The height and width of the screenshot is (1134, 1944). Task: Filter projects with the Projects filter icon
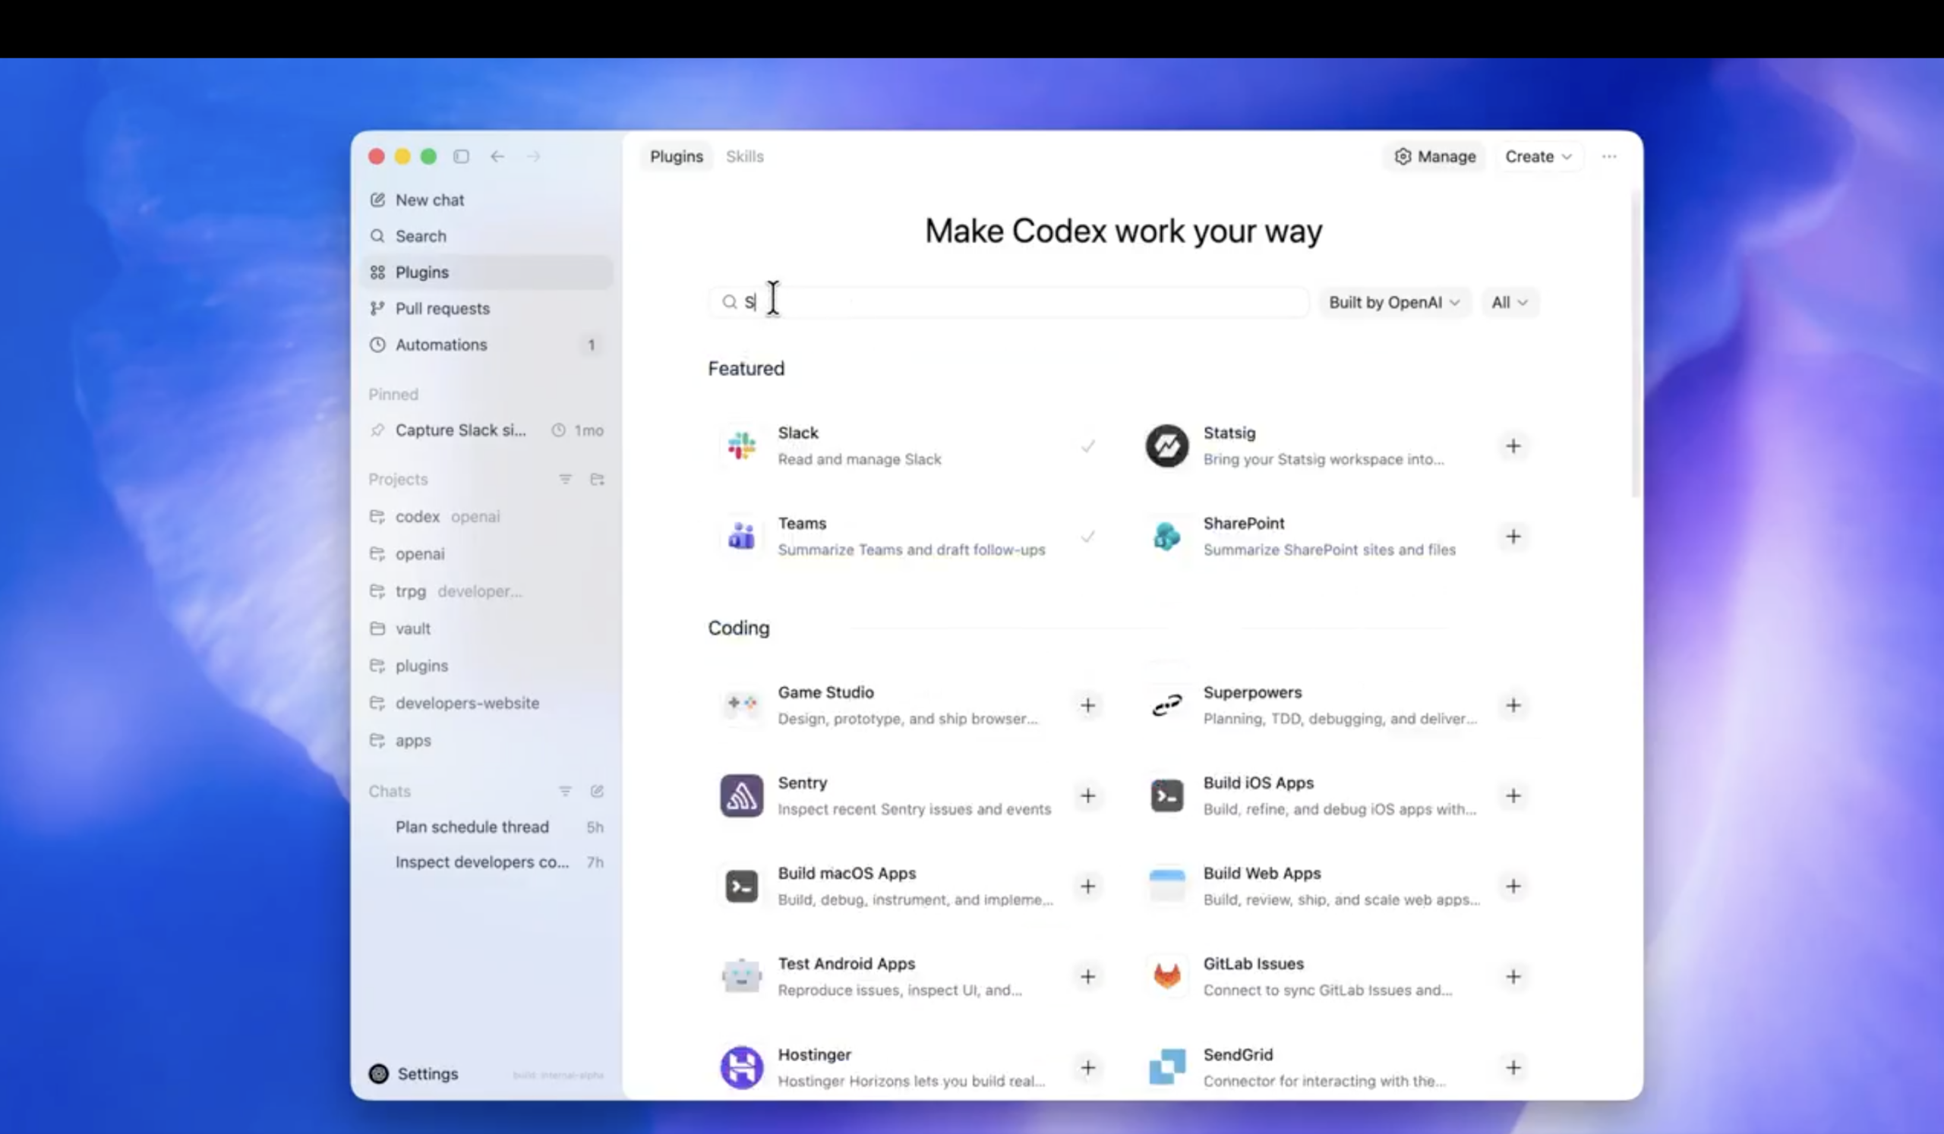click(x=566, y=480)
